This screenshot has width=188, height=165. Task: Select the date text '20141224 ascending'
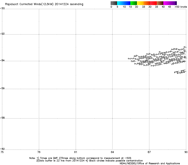69,4
